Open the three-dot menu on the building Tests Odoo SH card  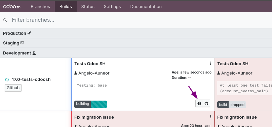pyautogui.click(x=210, y=63)
